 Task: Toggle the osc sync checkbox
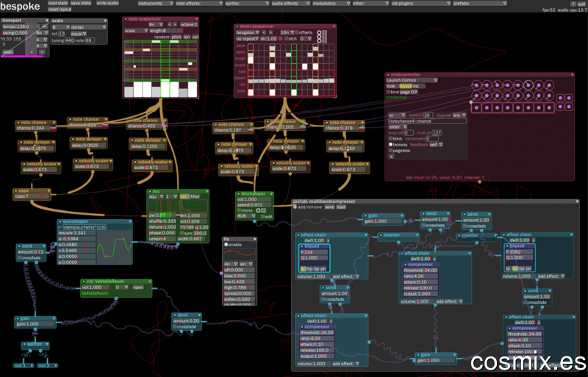[x=182, y=233]
